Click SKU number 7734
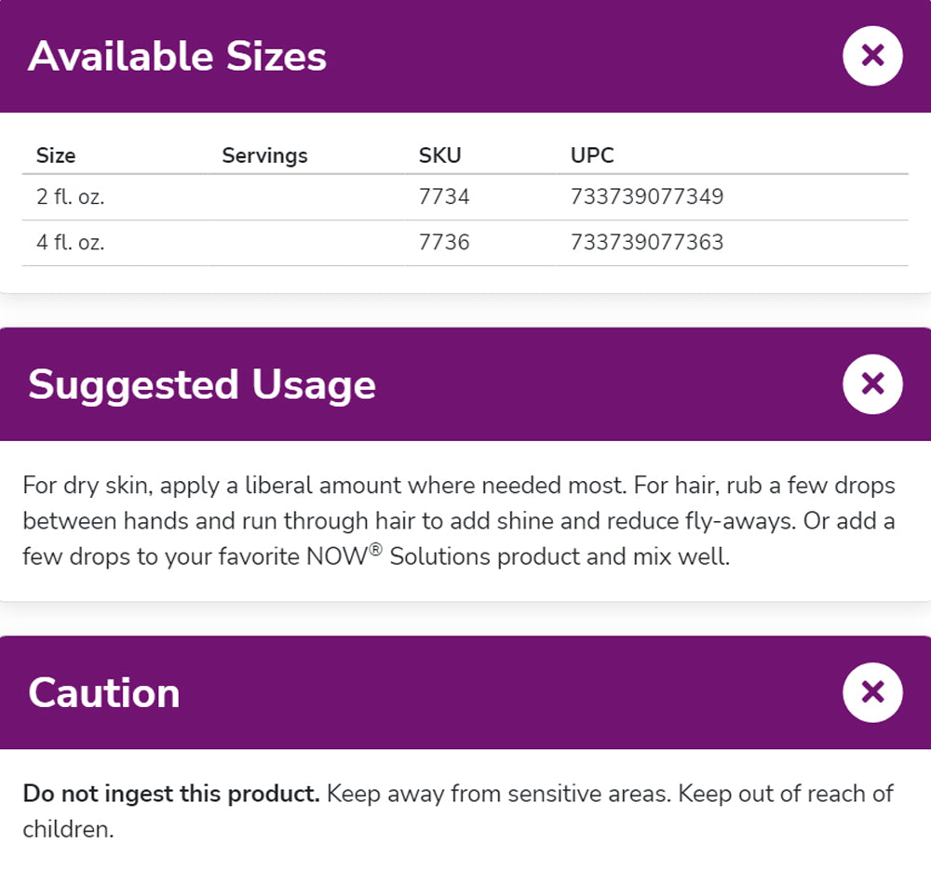This screenshot has width=931, height=870. (444, 197)
